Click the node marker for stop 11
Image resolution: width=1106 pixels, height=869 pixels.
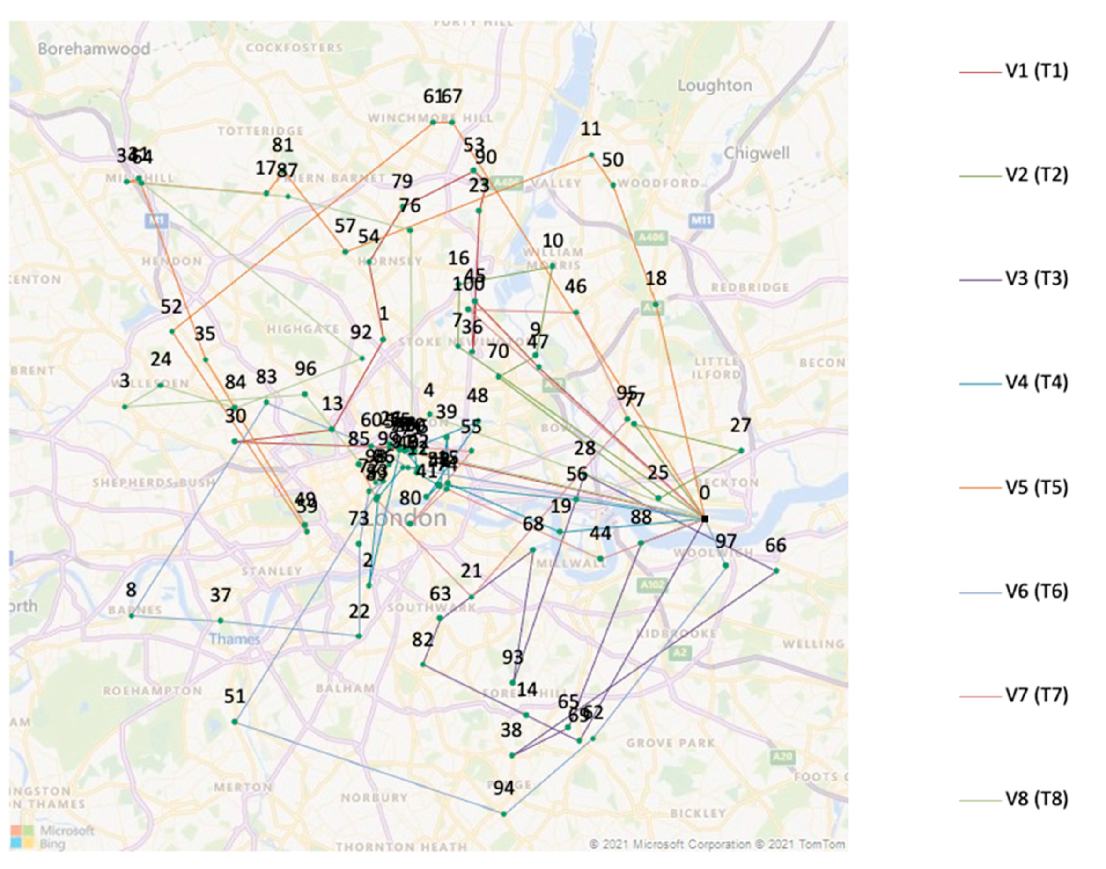pos(591,155)
